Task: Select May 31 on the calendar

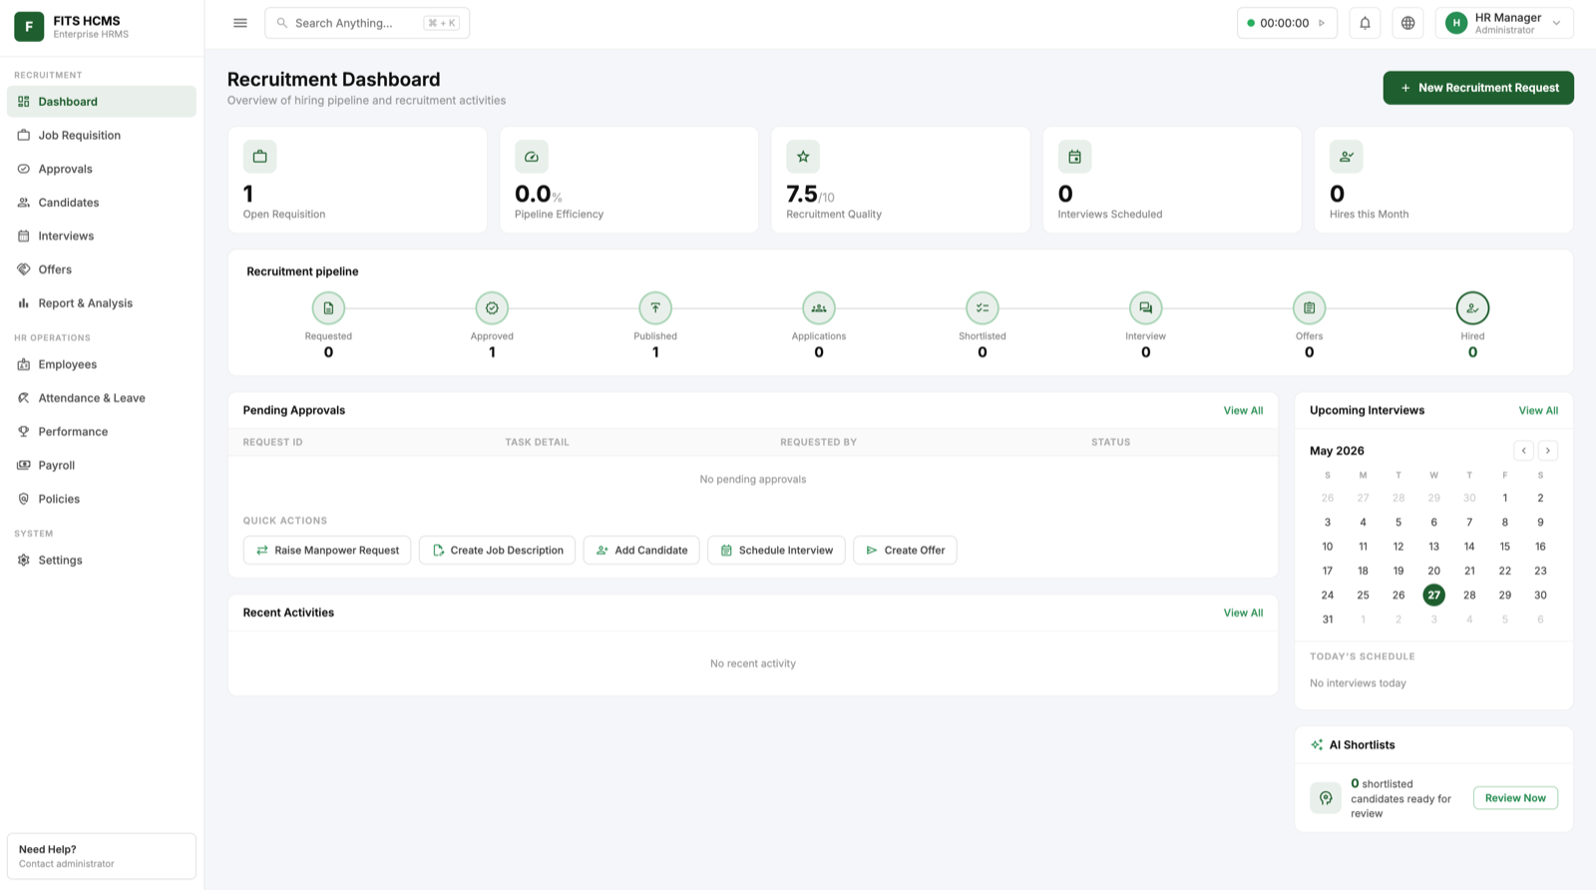Action: click(1327, 620)
